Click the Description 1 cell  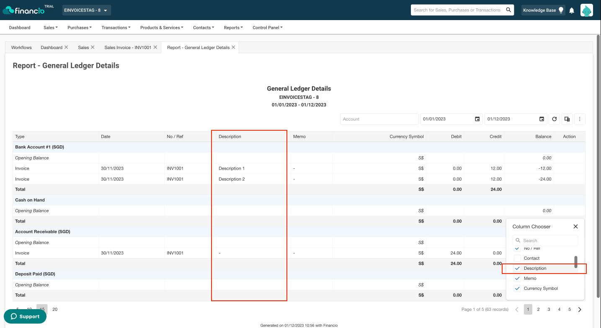click(253, 168)
